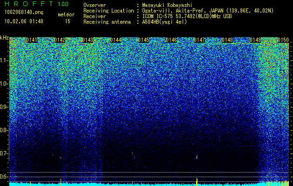Click the 0147 time marker
Viewport: 293px width, 186px height.
(199, 40)
